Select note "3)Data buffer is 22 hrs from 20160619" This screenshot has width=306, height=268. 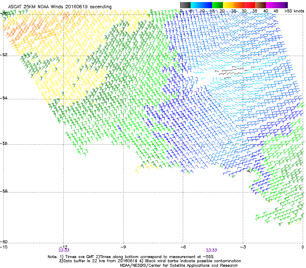pyautogui.click(x=99, y=261)
